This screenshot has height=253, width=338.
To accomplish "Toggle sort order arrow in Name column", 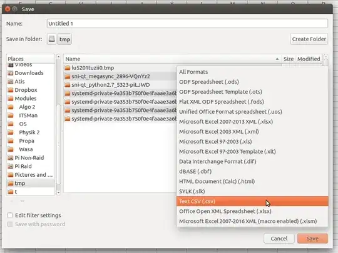I will tap(277, 59).
